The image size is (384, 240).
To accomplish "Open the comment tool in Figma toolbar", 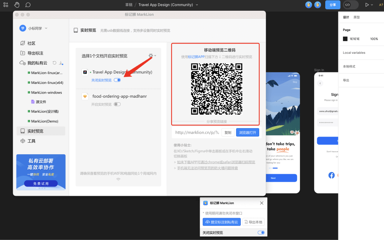I will 28,5.
